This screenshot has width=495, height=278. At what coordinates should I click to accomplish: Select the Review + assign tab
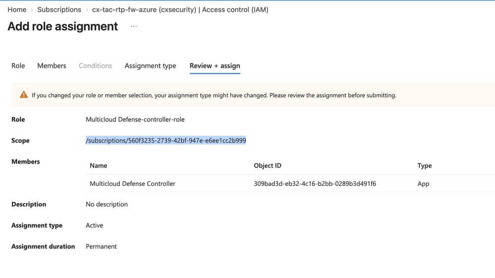point(215,65)
